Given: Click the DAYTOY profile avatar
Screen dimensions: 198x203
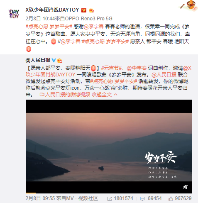Looking at the screenshot, I should click(x=14, y=14).
